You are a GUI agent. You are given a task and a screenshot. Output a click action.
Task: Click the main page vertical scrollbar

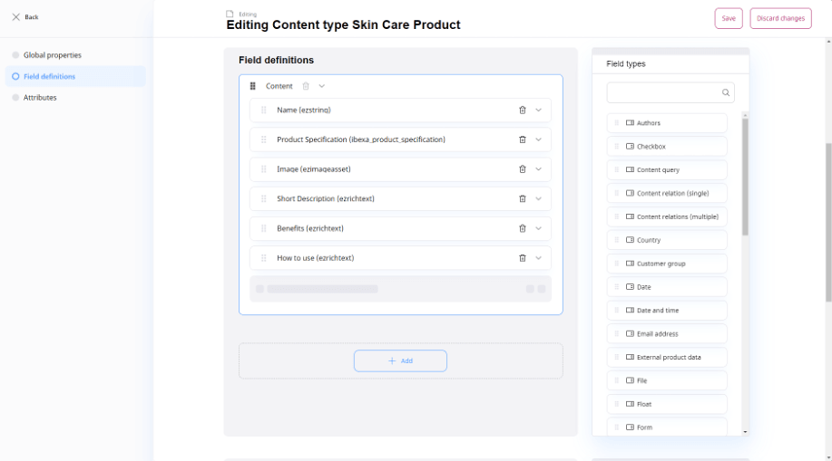[x=828, y=223]
